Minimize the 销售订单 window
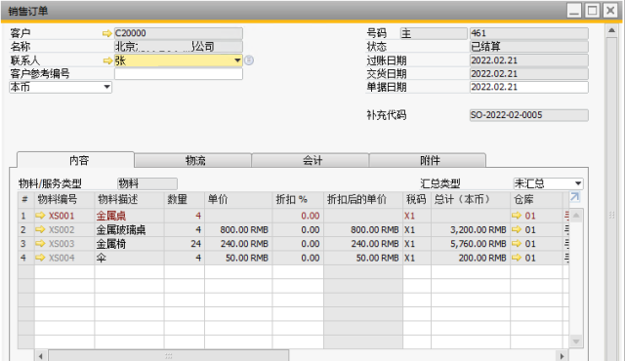This screenshot has width=625, height=361. click(574, 11)
